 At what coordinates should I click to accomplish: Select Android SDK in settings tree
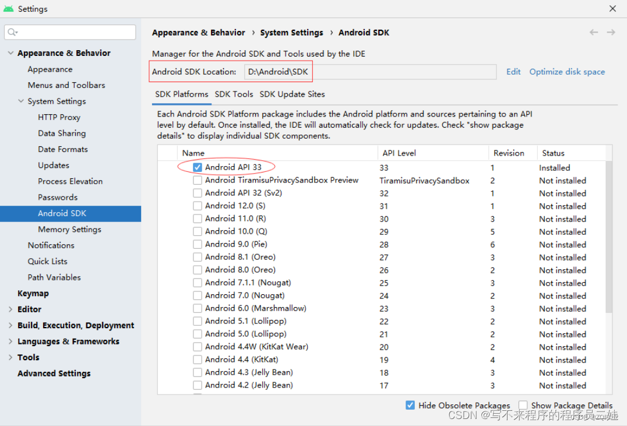pos(71,213)
